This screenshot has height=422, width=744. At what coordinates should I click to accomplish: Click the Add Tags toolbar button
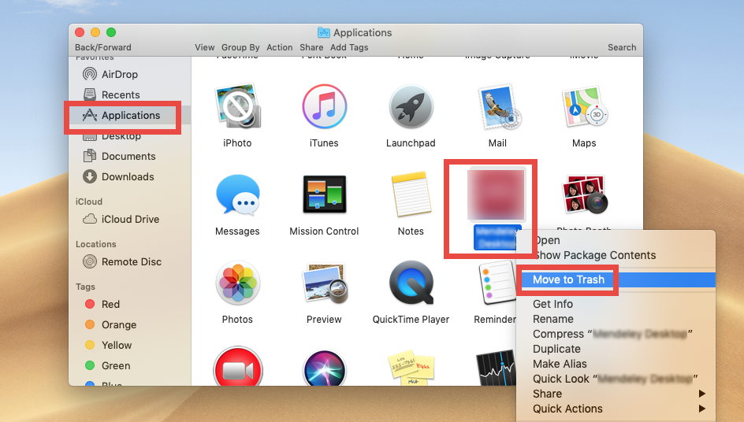[x=349, y=47]
